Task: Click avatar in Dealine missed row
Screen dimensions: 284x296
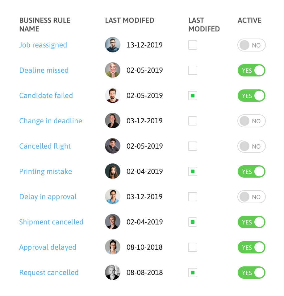Action: (112, 70)
